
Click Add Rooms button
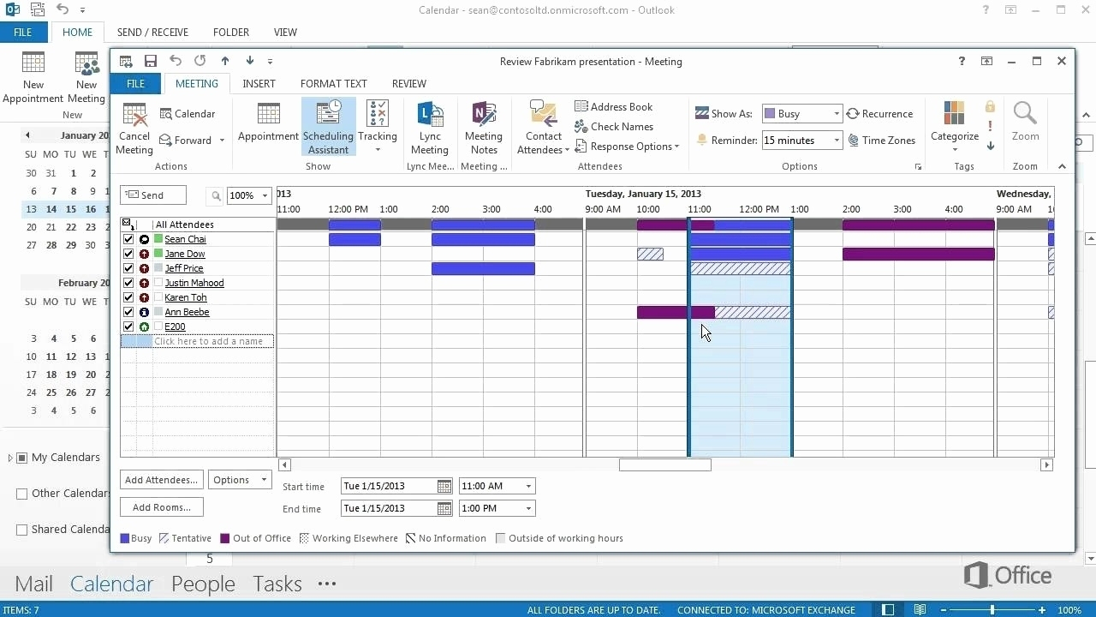tap(161, 507)
